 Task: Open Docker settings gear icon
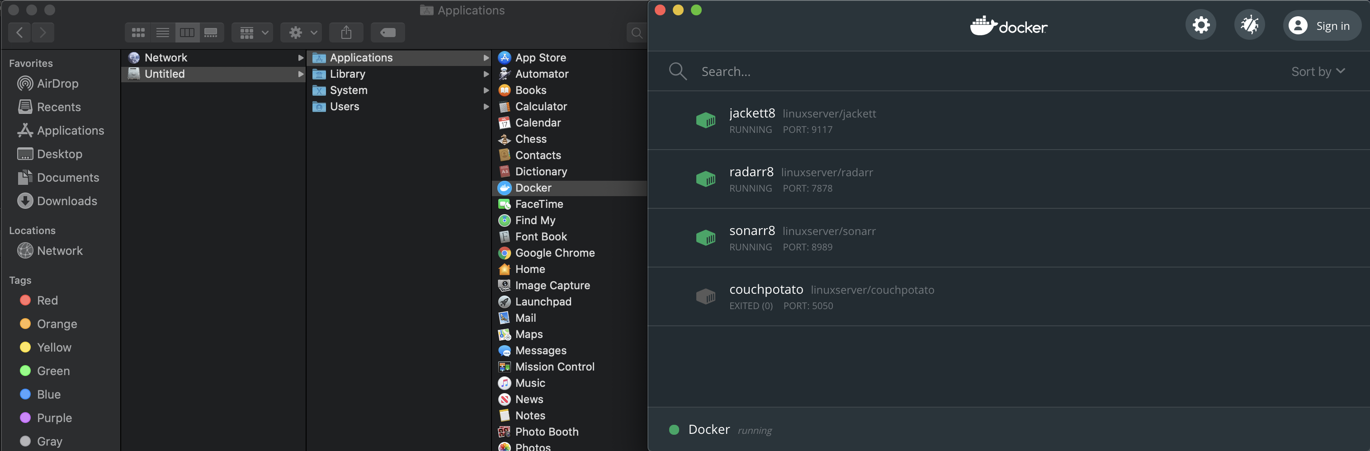point(1201,25)
